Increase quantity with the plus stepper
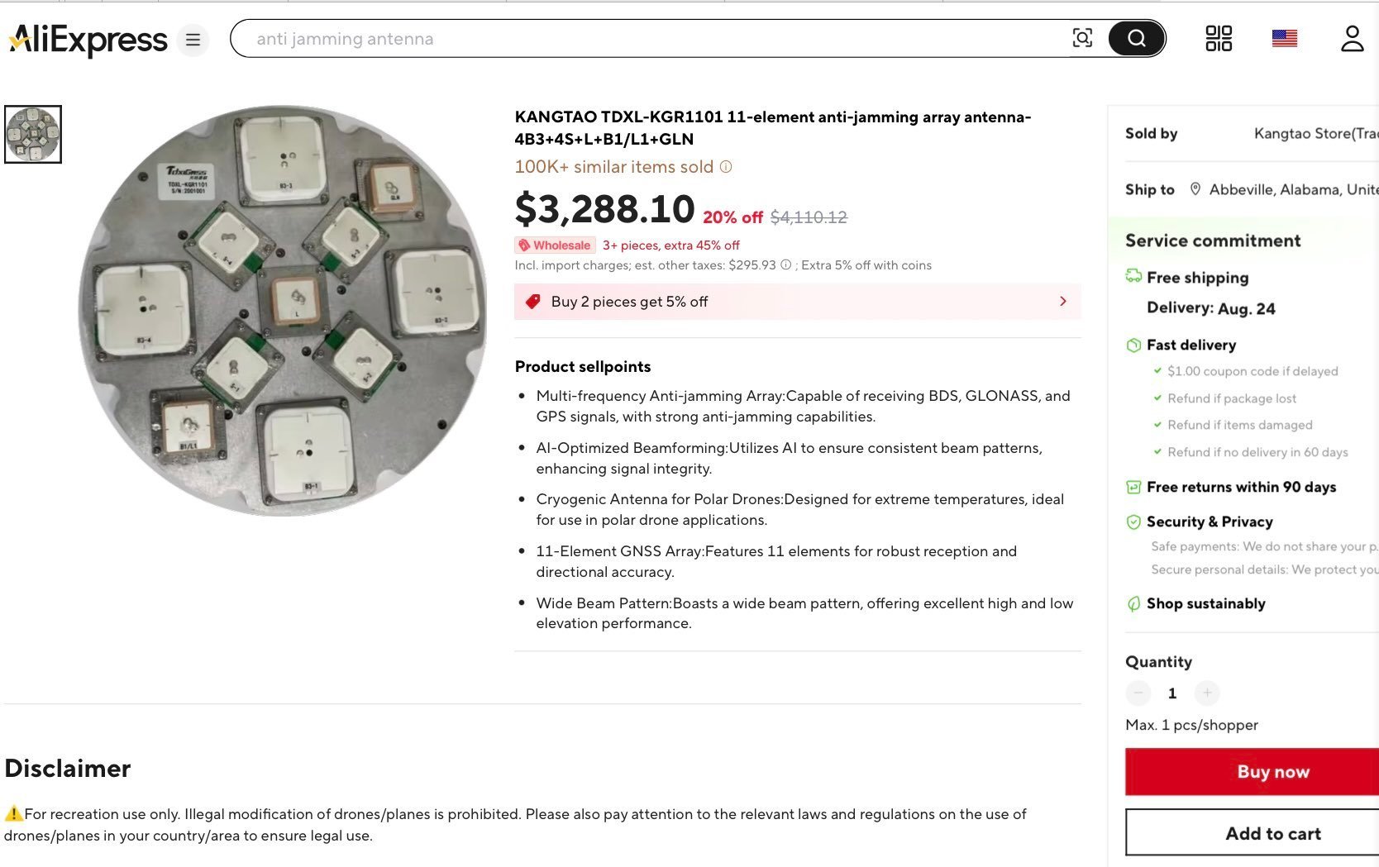This screenshot has height=867, width=1379. [1207, 693]
